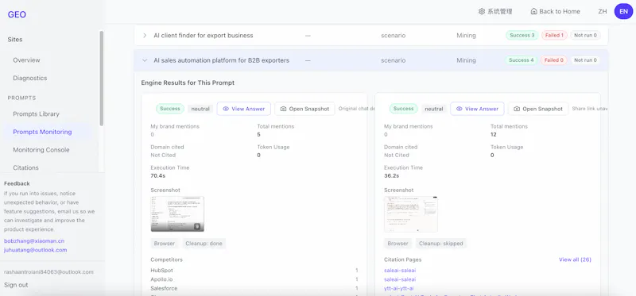Open Monitoring Console

point(41,149)
